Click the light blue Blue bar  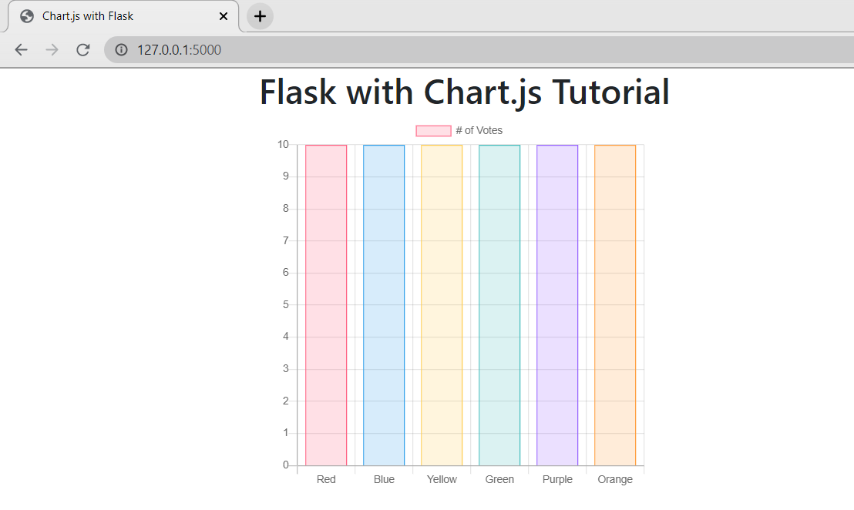[384, 305]
